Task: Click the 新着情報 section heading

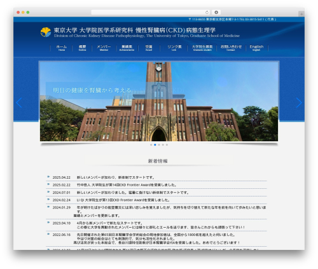Action: click(158, 161)
